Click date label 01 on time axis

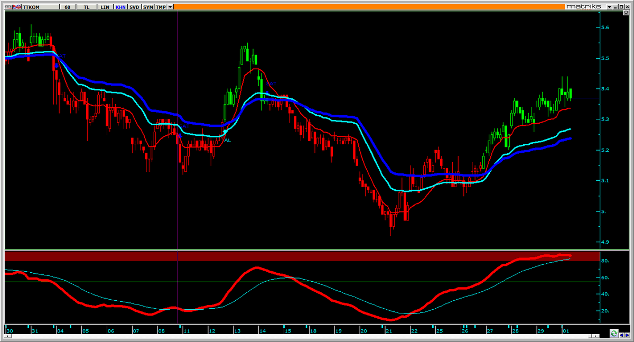click(566, 331)
